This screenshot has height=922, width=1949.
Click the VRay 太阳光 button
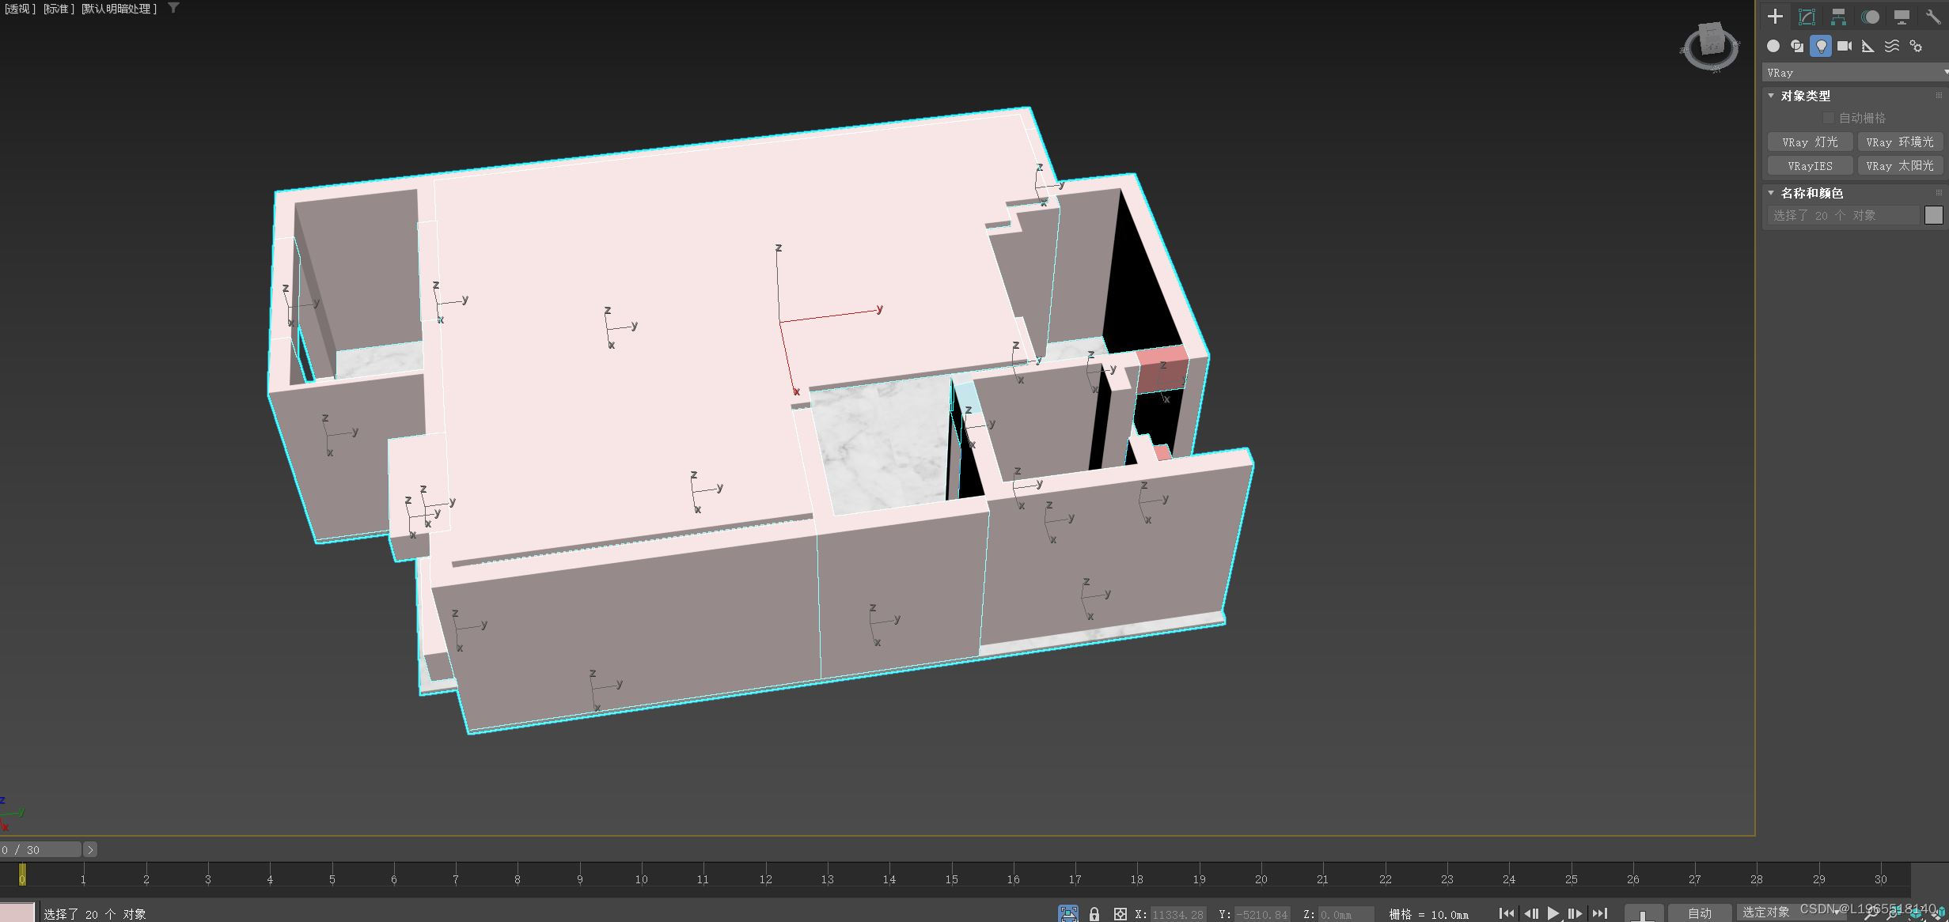pyautogui.click(x=1899, y=166)
